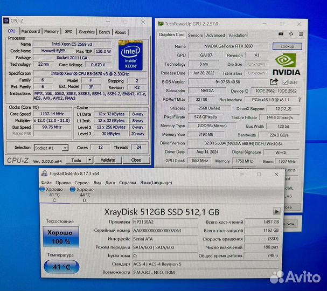Click the Memory Type GDDR6 (Micron) value
The height and width of the screenshot is (291, 327).
coord(212,126)
